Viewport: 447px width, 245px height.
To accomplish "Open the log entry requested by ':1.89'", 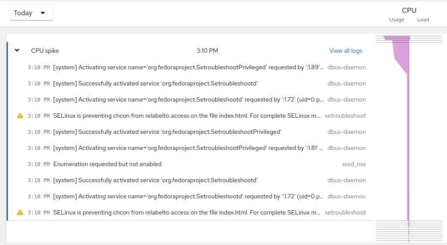I will coord(189,68).
